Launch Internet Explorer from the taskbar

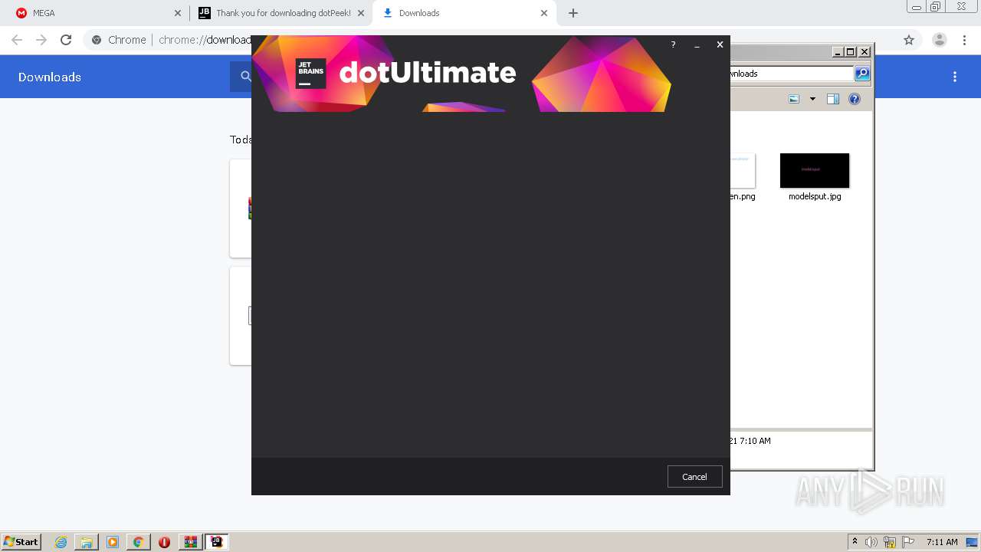(x=61, y=542)
